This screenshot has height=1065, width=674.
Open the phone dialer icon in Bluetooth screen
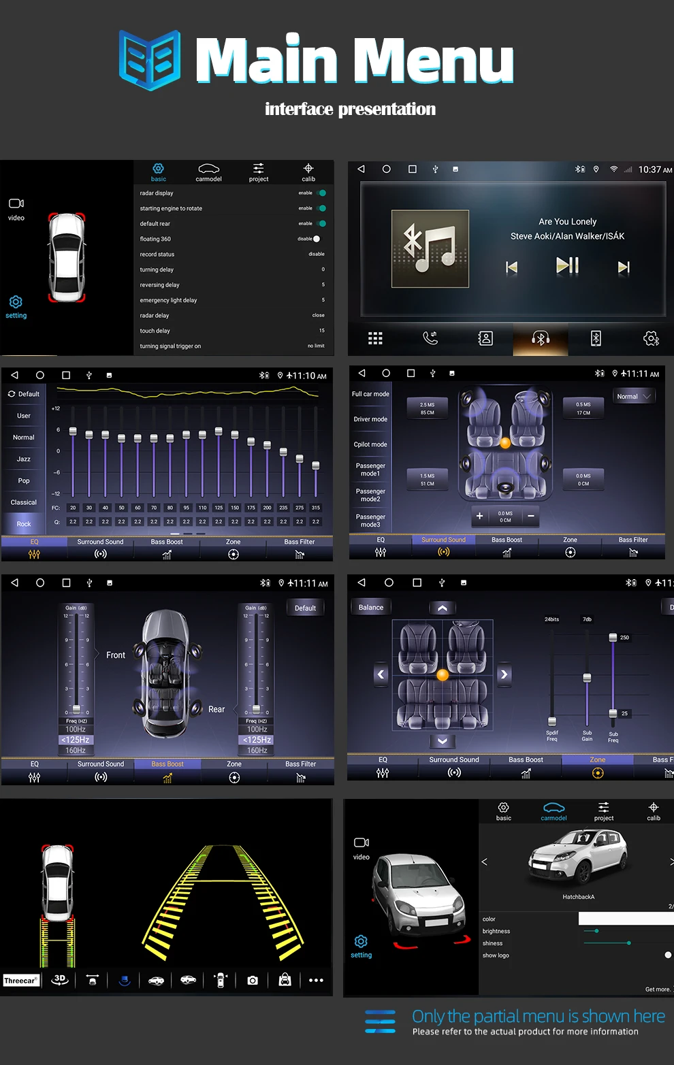[x=430, y=338]
